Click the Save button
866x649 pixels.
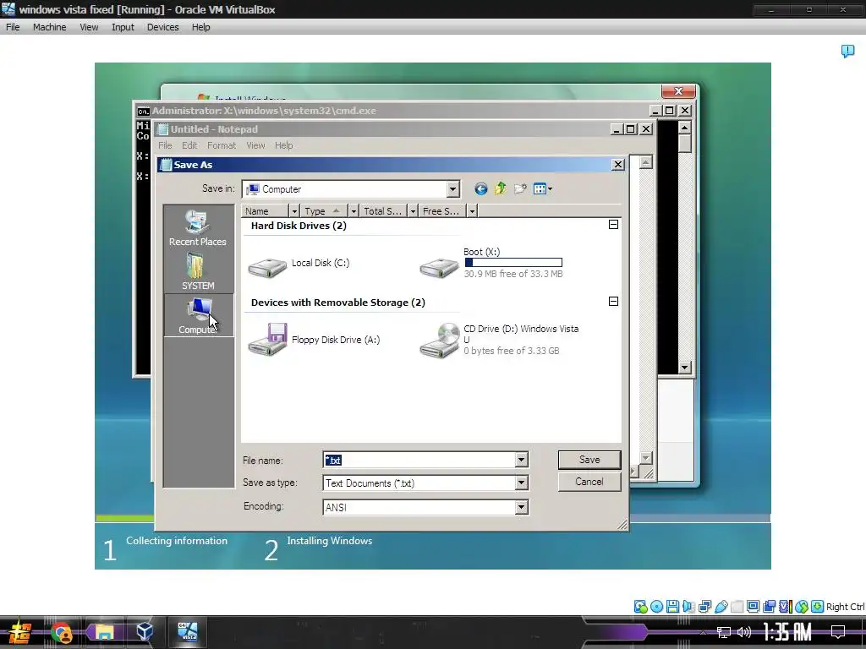pyautogui.click(x=589, y=460)
